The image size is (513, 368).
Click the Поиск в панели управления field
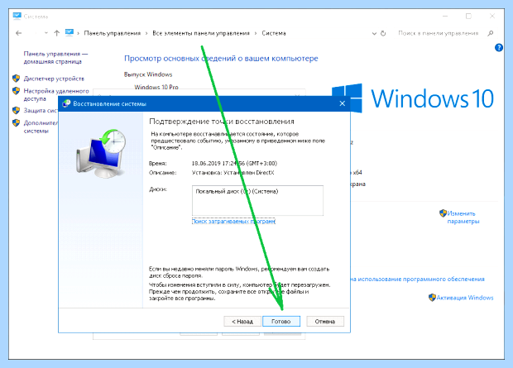click(x=438, y=33)
